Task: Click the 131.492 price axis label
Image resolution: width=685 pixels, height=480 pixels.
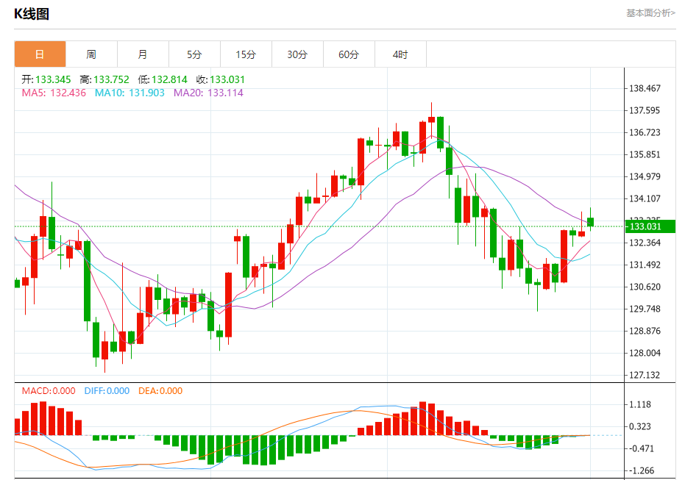Action: [x=645, y=265]
